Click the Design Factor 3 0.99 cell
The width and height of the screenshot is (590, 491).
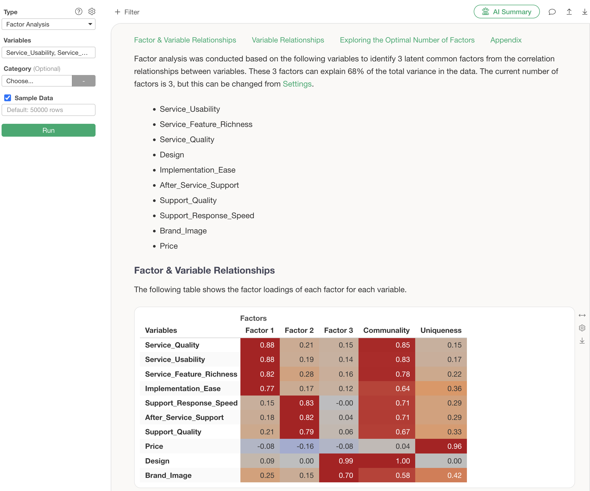coord(339,461)
